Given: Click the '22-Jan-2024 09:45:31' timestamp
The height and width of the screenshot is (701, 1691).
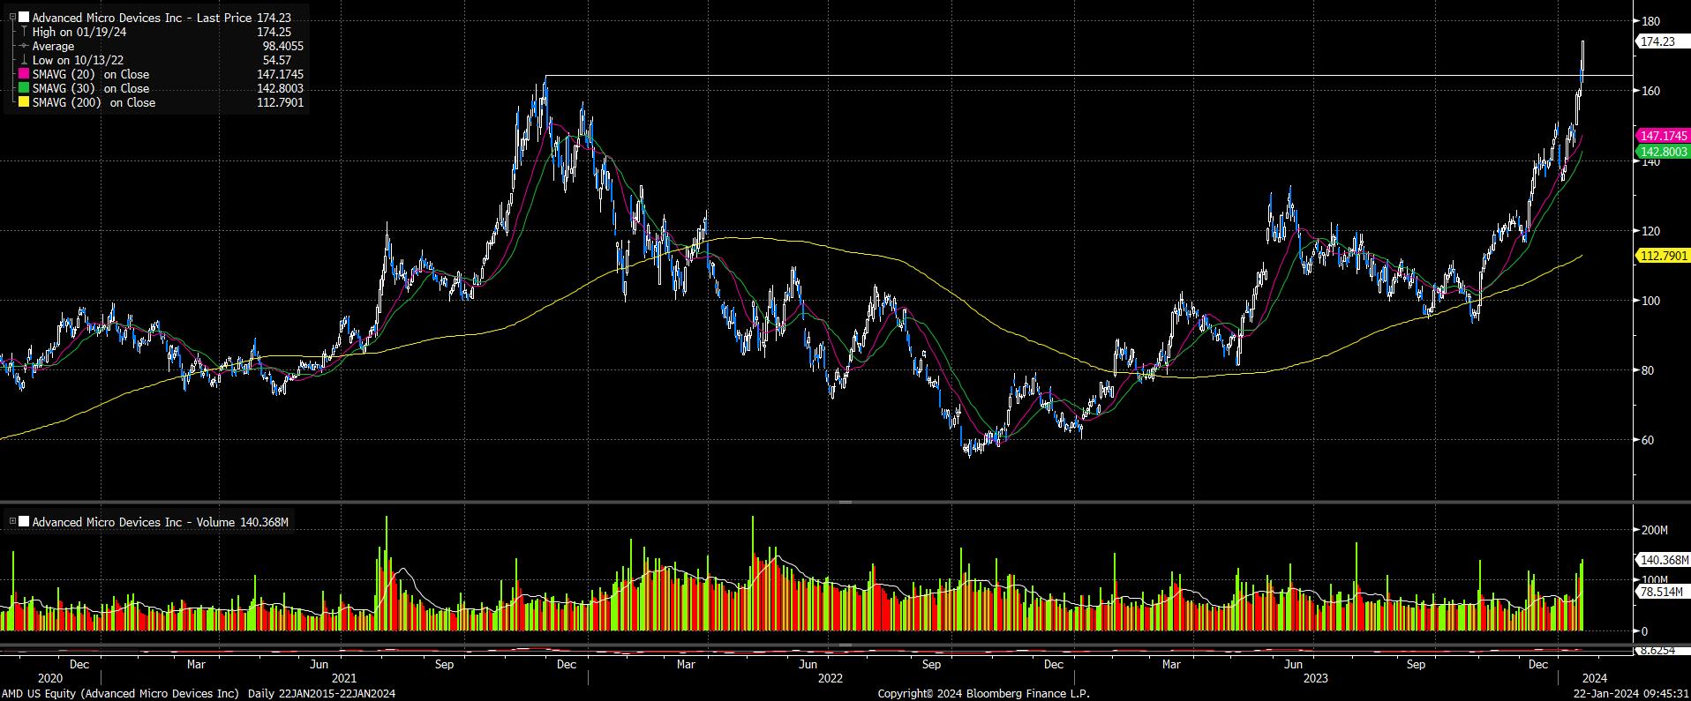Looking at the screenshot, I should click(1629, 694).
